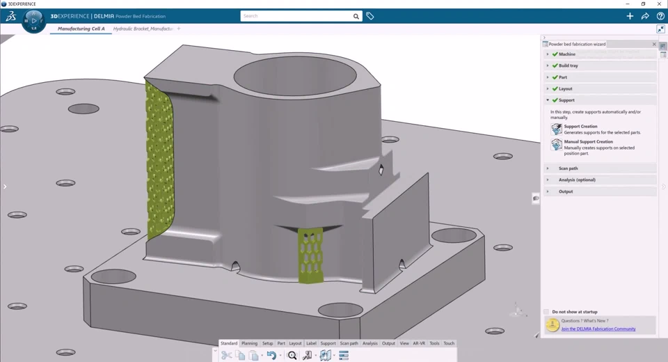Click the search magnifier icon
Viewport: 668px width, 362px height.
356,16
